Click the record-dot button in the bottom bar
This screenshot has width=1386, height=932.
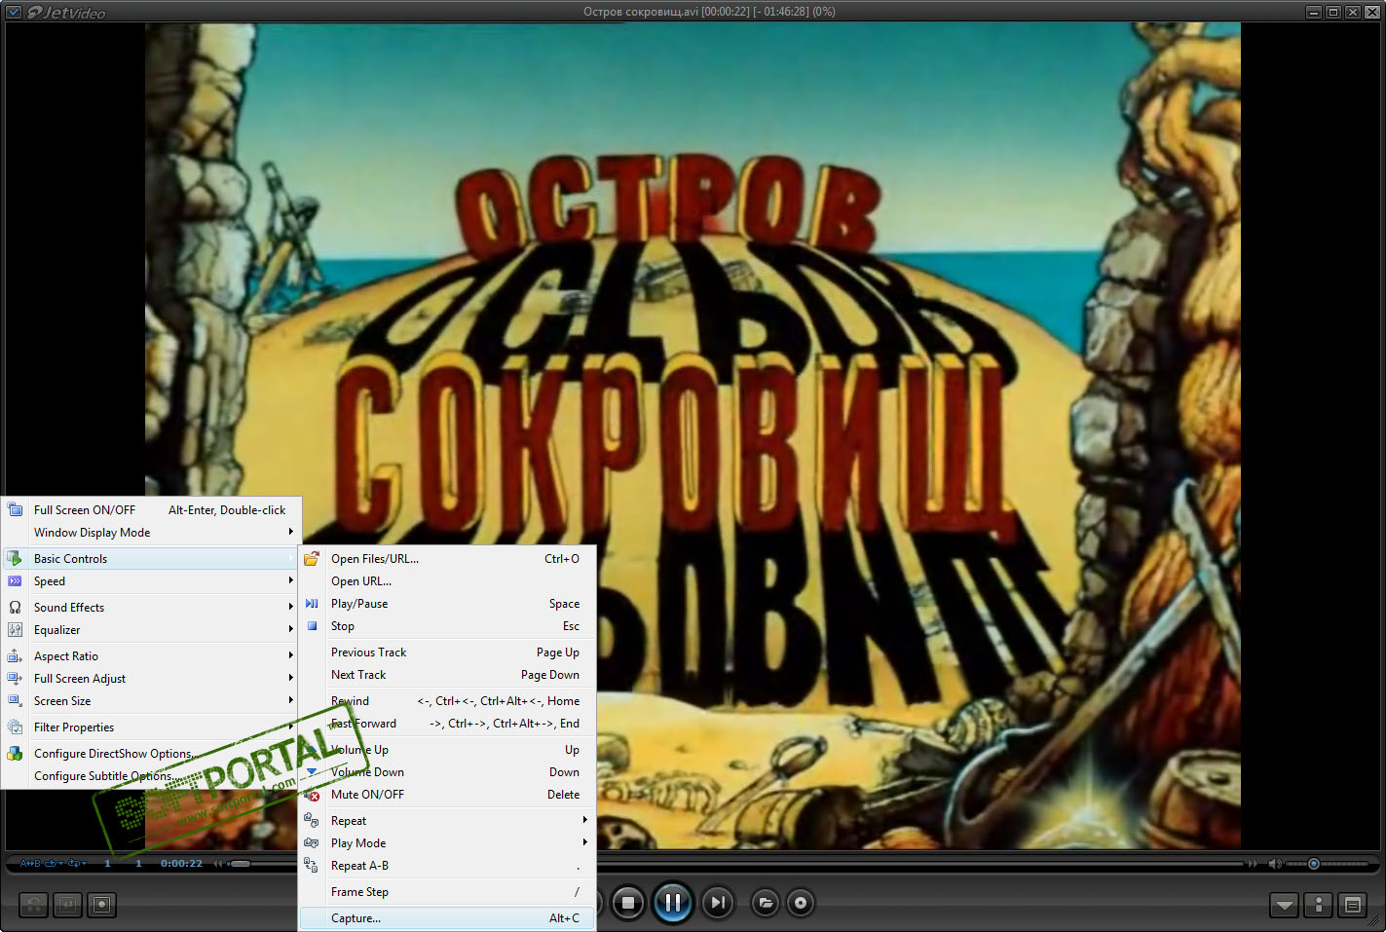point(101,905)
